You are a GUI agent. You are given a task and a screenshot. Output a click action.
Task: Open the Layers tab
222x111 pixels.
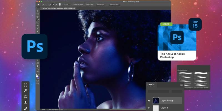[150, 84]
